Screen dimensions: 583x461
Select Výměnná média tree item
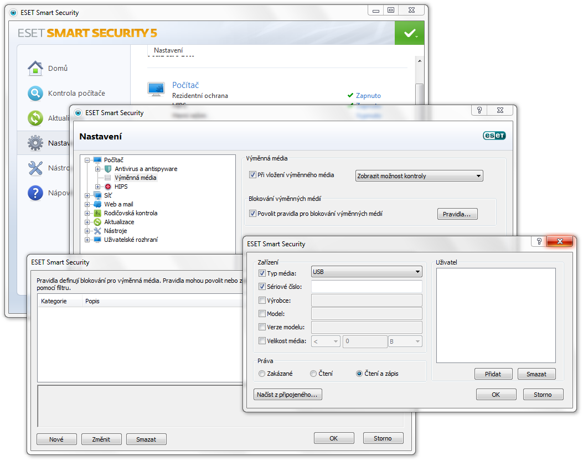(135, 178)
